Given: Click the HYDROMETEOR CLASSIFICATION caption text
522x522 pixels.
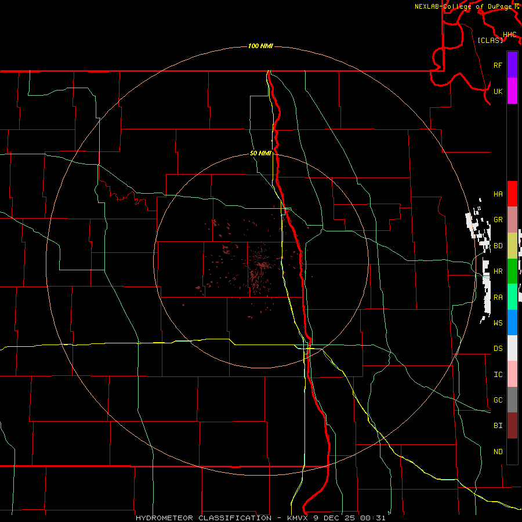Looking at the screenshot, I should (260, 518).
